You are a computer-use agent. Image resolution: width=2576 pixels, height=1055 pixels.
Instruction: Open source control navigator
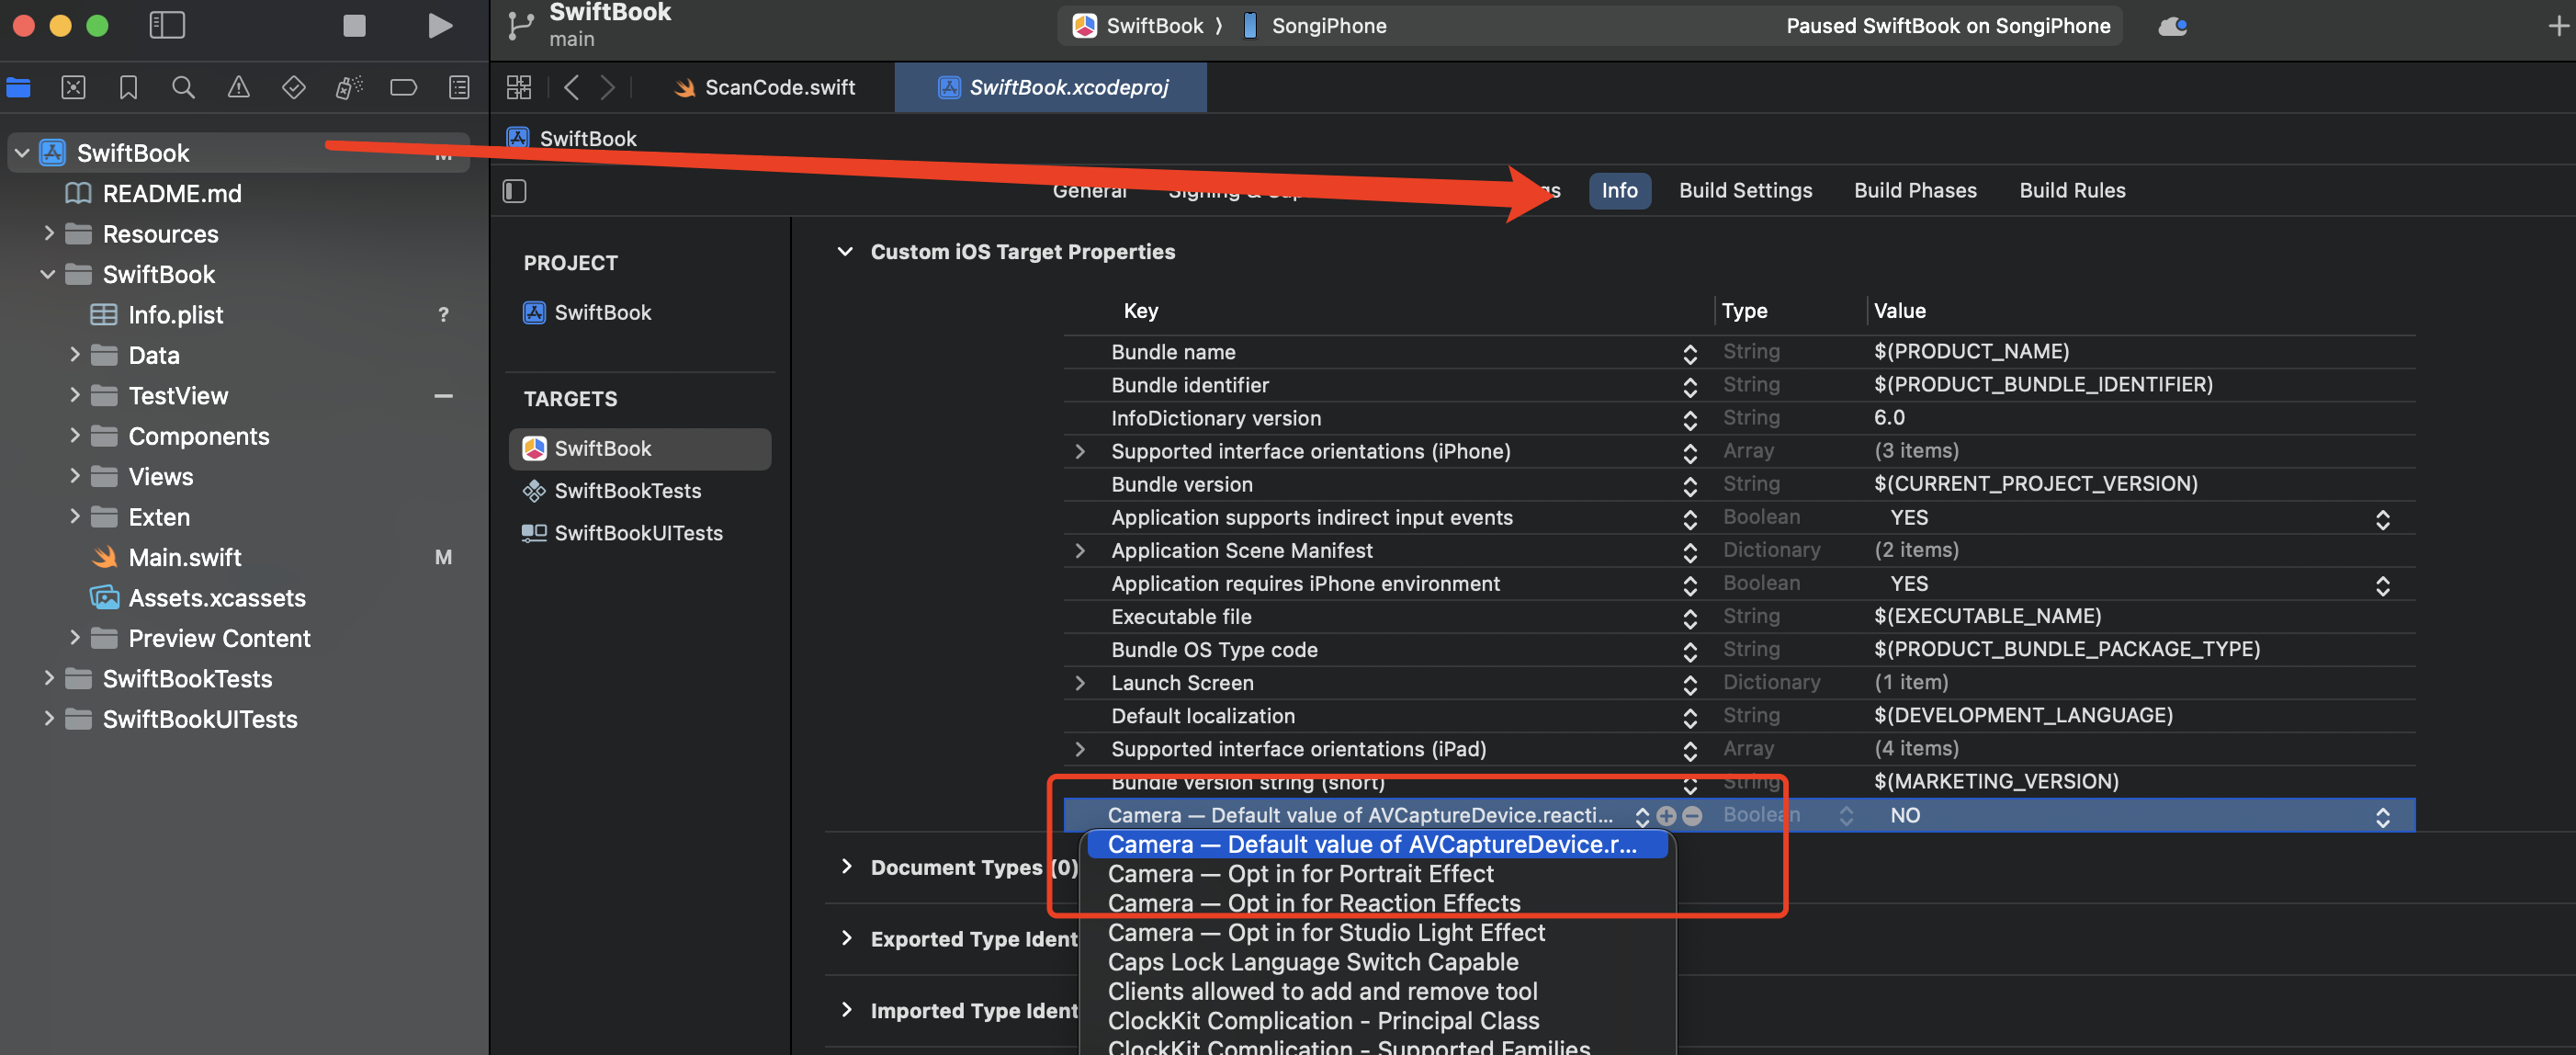point(73,87)
